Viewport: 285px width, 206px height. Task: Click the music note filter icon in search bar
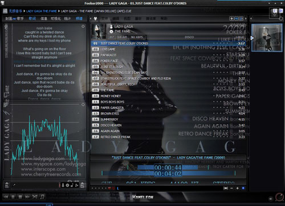[72, 185]
